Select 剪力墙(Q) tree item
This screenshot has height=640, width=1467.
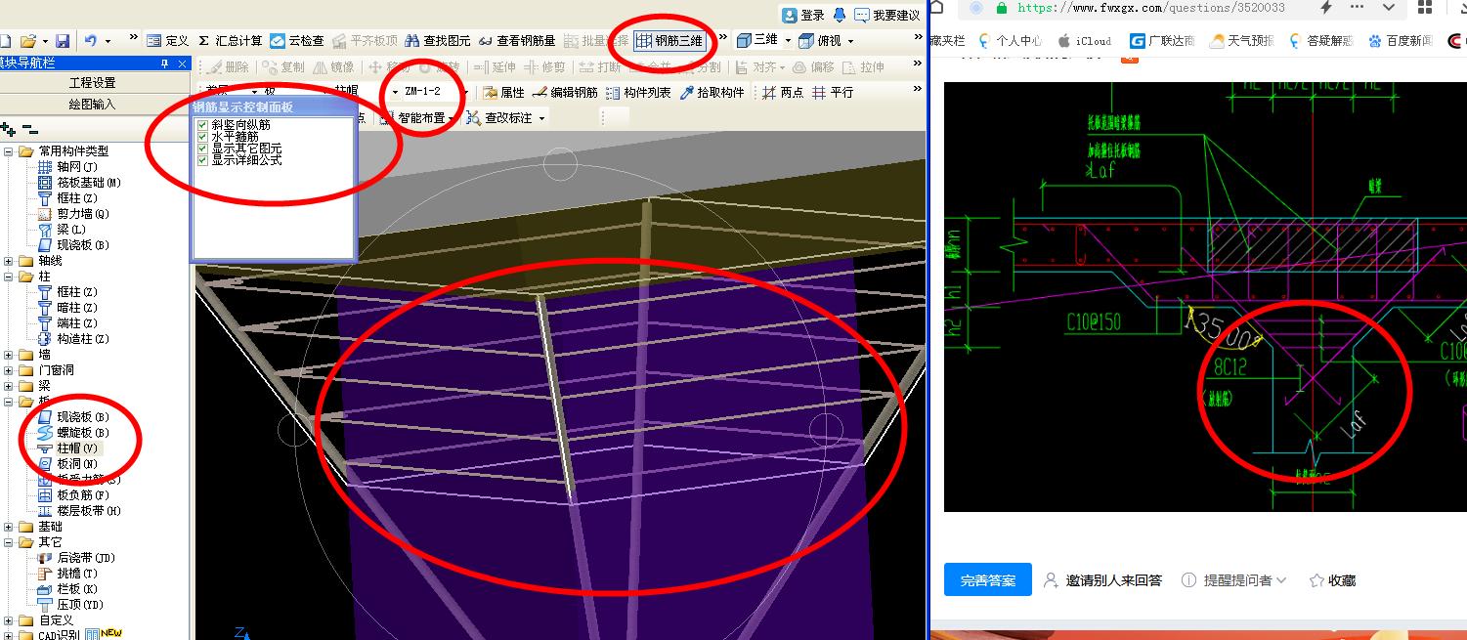click(73, 214)
